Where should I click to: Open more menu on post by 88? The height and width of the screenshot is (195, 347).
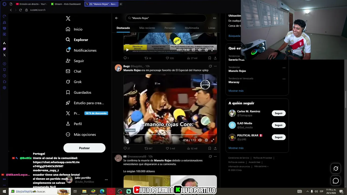[215, 157]
